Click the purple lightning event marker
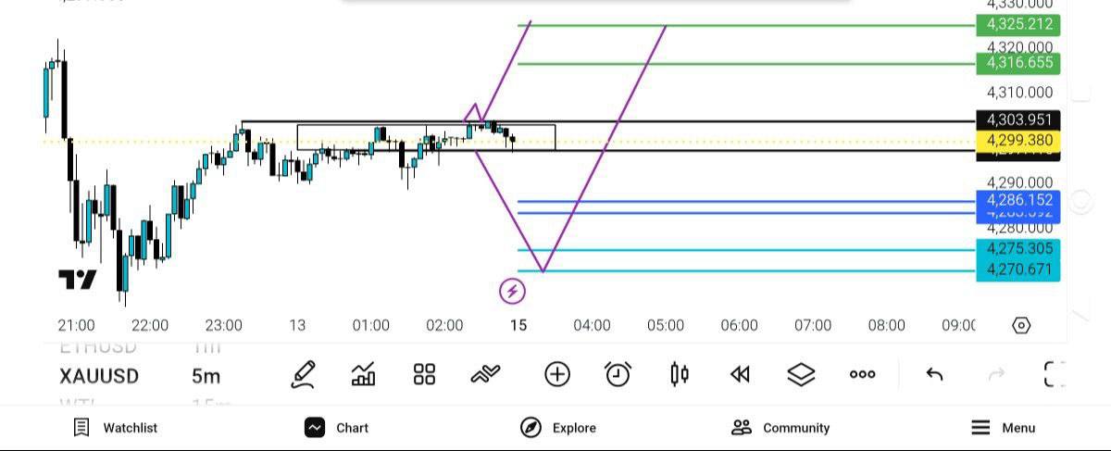Screen dimensions: 1111x451 point(512,292)
